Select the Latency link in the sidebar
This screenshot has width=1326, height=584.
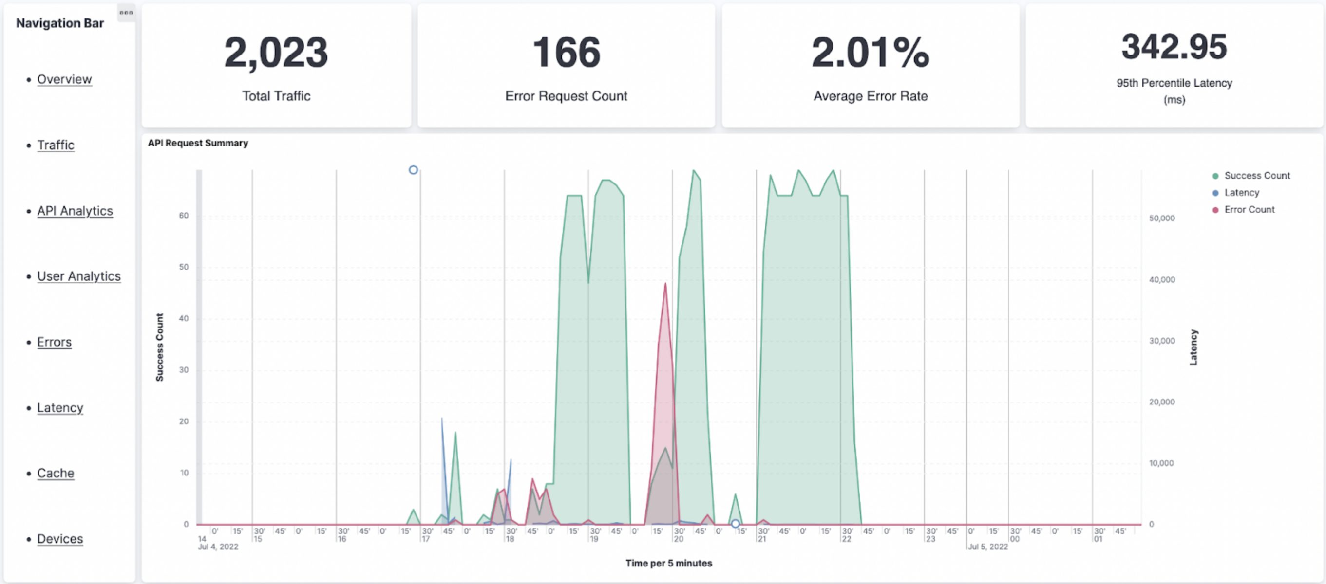coord(60,408)
